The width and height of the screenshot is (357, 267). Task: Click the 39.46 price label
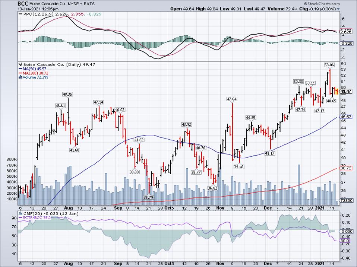(x=238, y=167)
